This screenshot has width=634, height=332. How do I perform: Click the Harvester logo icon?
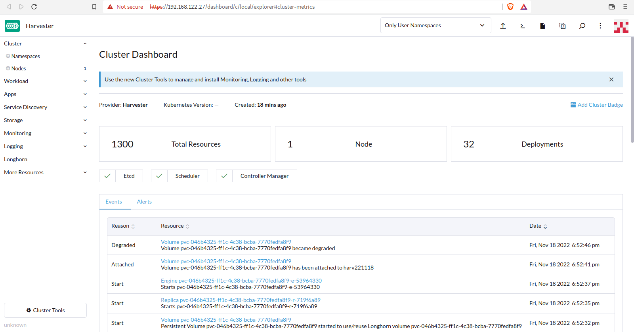12,26
